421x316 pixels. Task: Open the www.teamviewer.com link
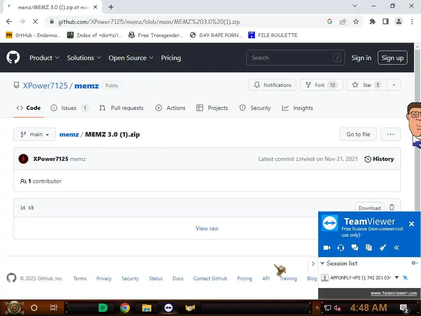click(x=394, y=293)
